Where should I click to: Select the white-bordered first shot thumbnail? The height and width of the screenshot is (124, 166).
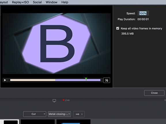10,122
